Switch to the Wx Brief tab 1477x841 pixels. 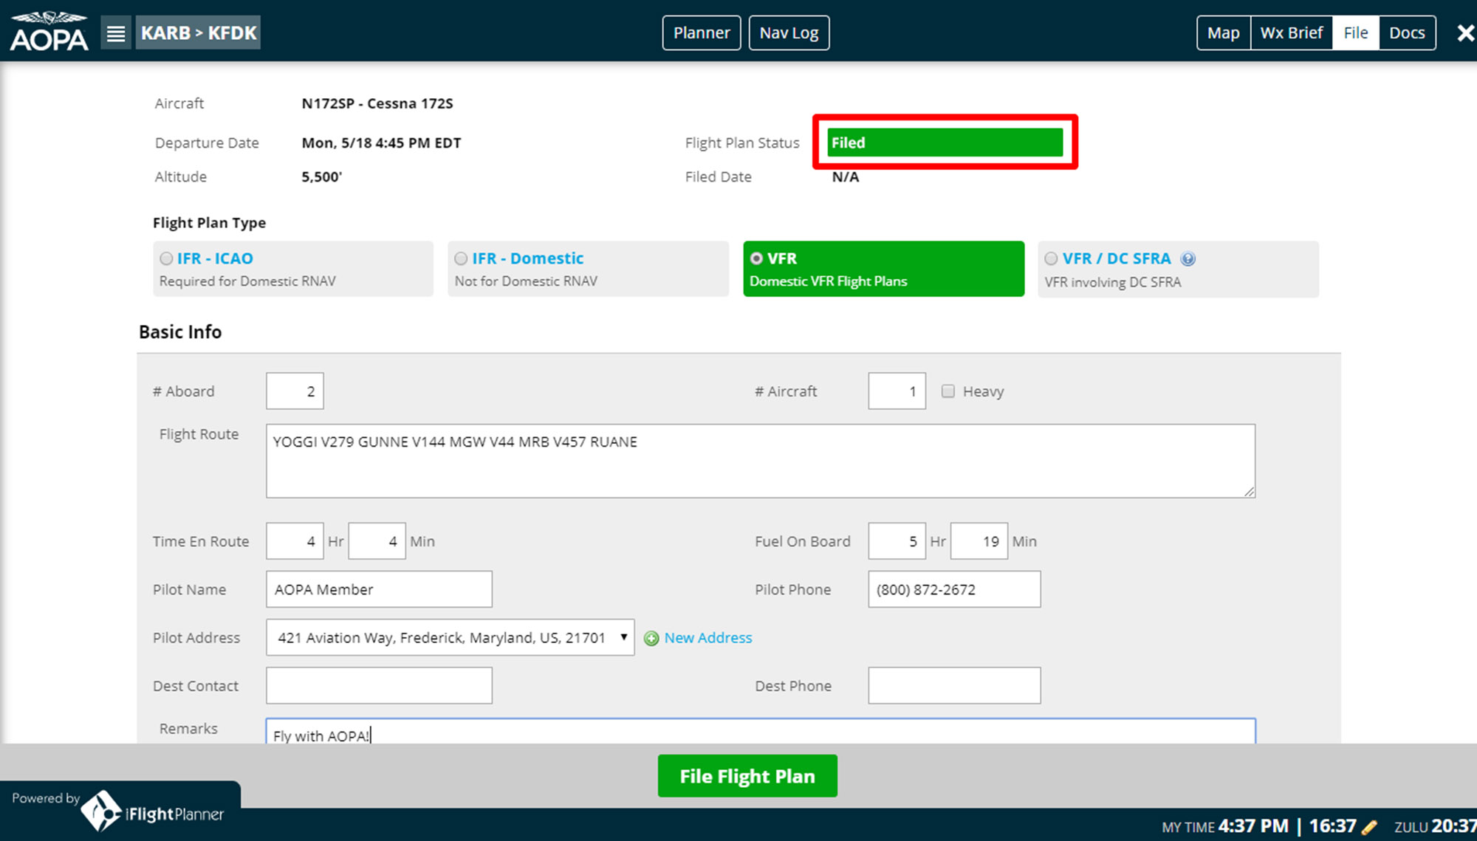1291,33
